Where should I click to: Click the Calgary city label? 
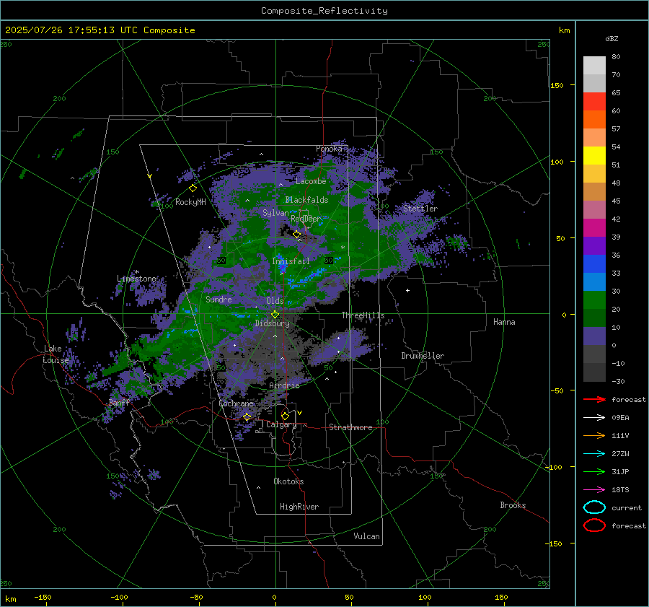point(281,424)
